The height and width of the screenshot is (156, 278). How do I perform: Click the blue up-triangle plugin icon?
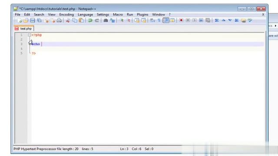click(223, 20)
